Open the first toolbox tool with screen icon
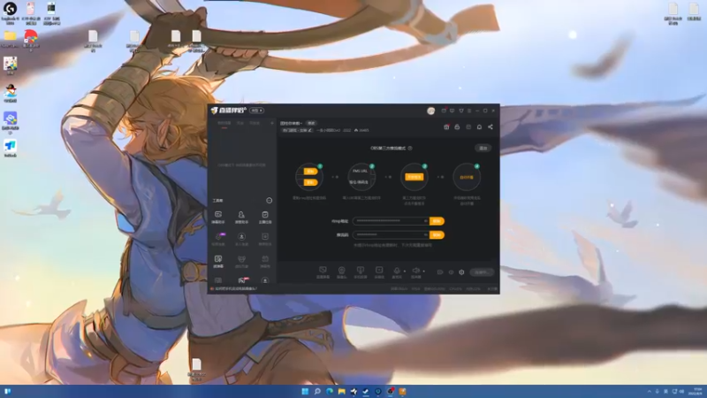This screenshot has height=398, width=707. click(x=218, y=217)
